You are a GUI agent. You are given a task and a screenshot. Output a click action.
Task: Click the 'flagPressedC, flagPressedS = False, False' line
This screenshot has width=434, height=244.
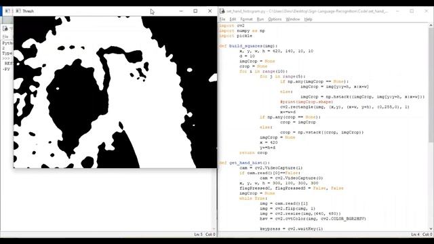292,188
